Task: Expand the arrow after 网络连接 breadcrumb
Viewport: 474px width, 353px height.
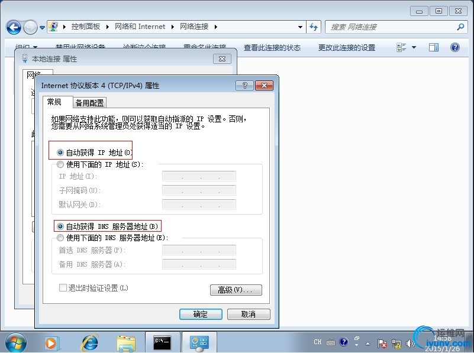Action: point(216,27)
